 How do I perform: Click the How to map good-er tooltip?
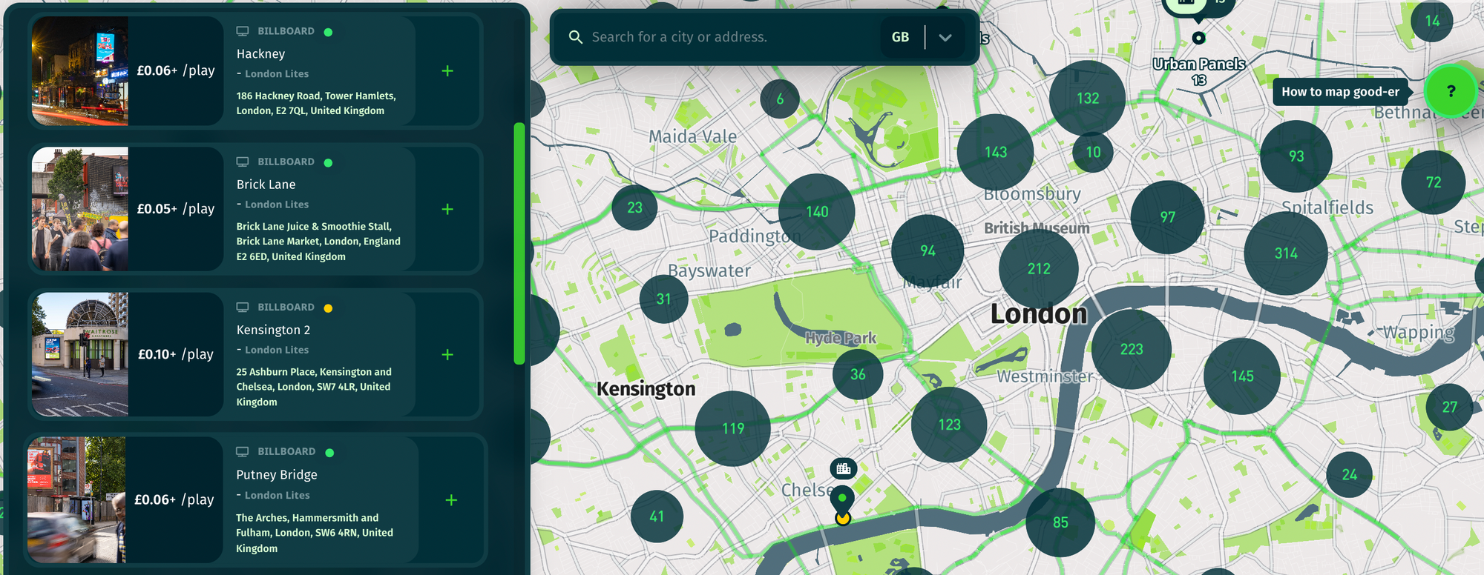pyautogui.click(x=1340, y=92)
